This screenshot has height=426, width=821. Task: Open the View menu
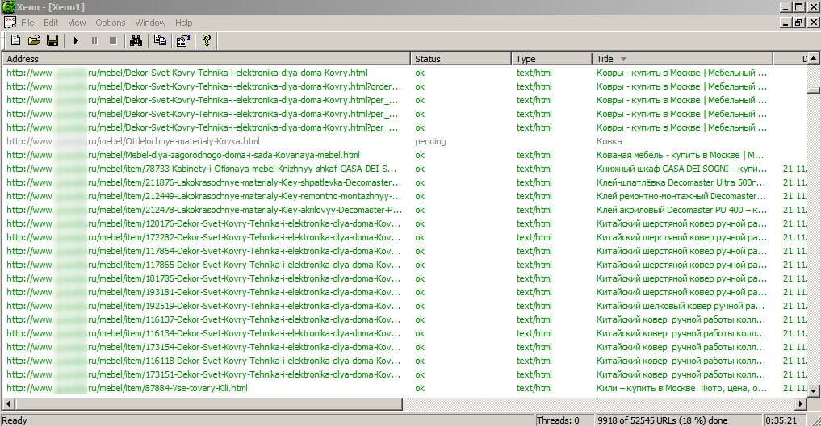pyautogui.click(x=77, y=23)
